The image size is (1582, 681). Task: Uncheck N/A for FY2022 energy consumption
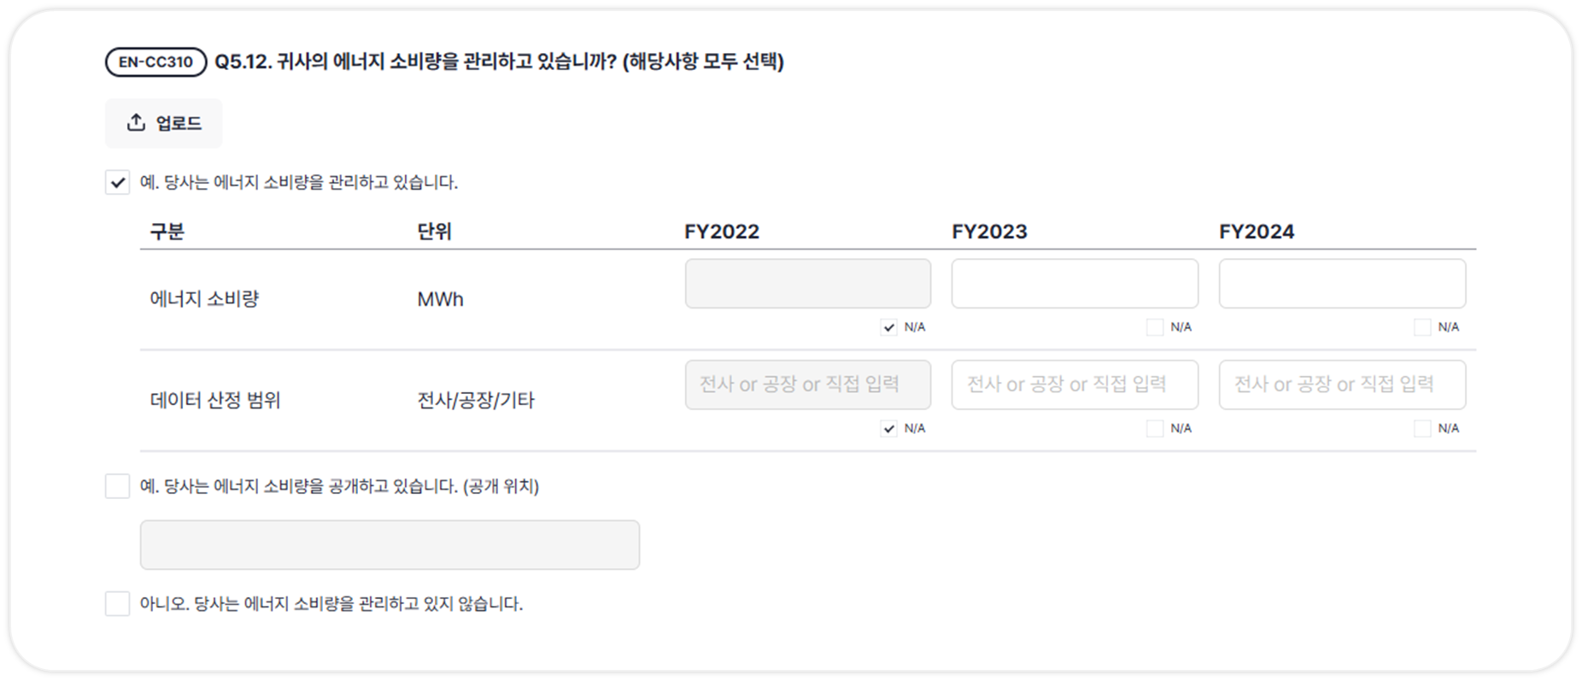click(889, 327)
